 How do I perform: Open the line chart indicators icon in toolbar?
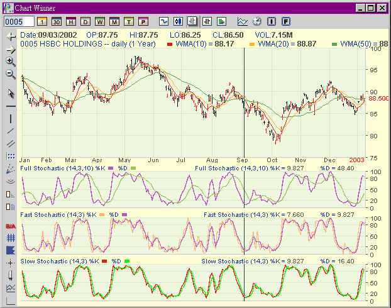click(x=242, y=21)
